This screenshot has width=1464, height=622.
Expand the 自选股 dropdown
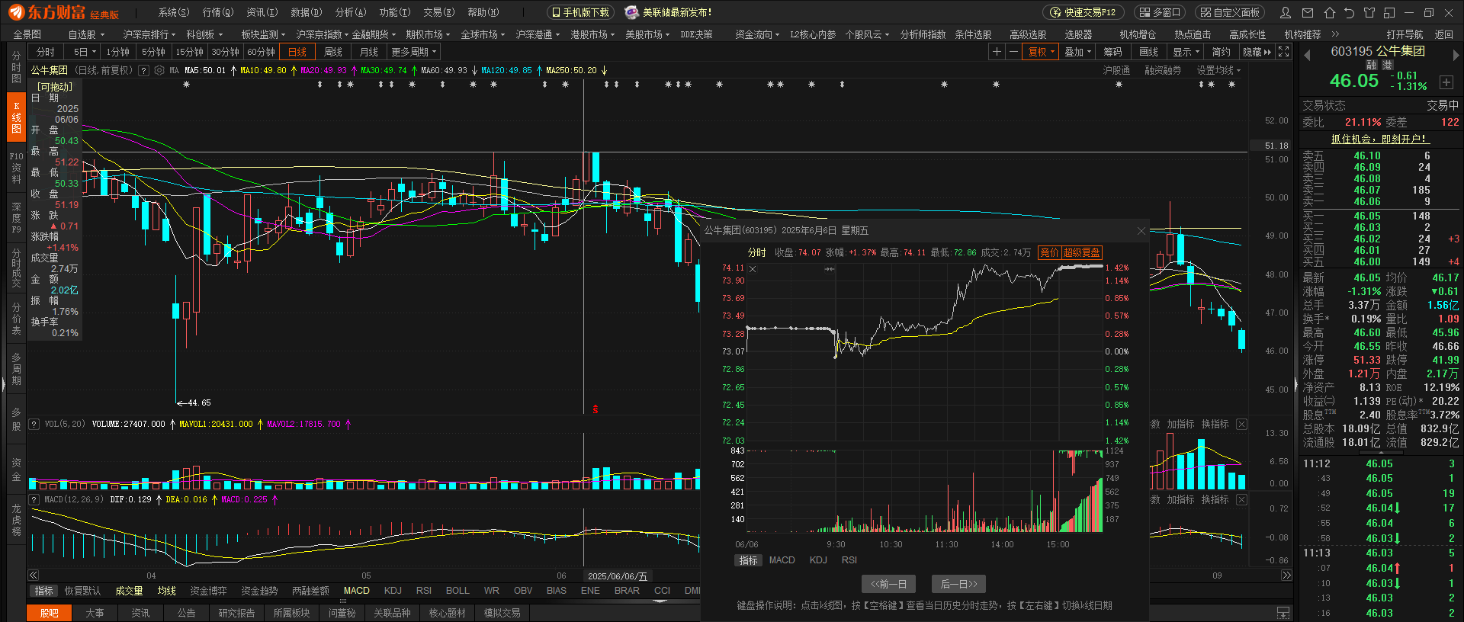coord(86,34)
